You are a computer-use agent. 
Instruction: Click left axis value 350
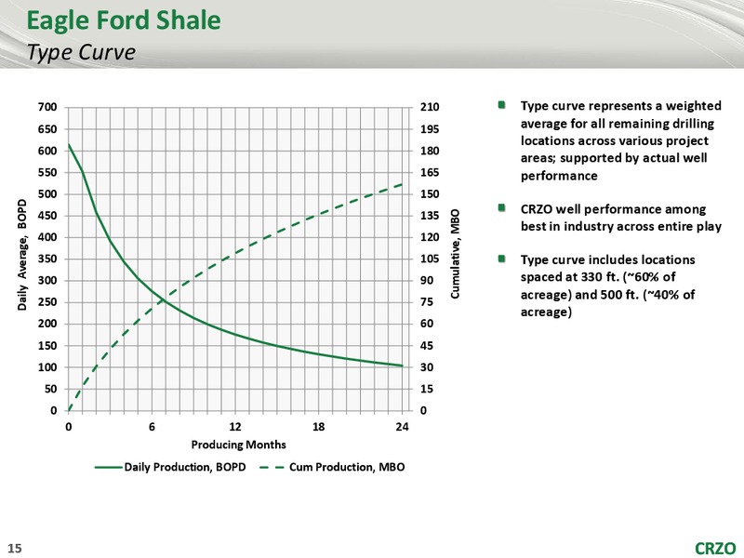click(x=47, y=259)
